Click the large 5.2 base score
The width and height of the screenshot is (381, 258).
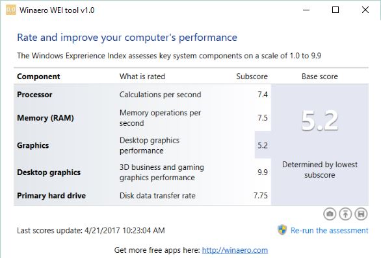pyautogui.click(x=320, y=121)
